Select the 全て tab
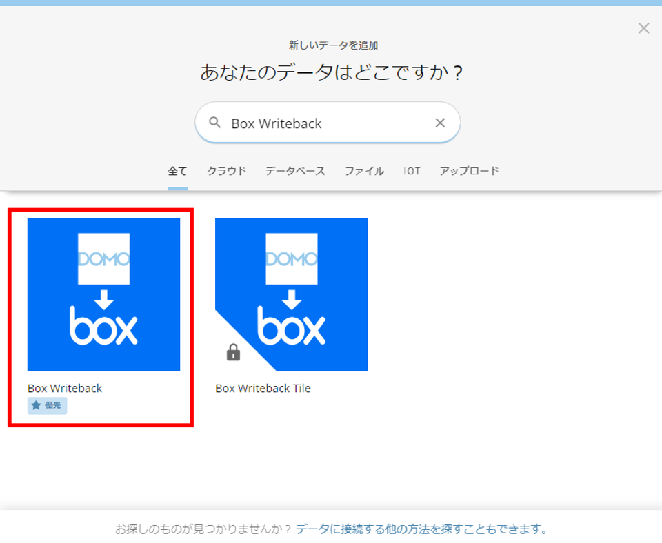The image size is (662, 543). point(178,171)
